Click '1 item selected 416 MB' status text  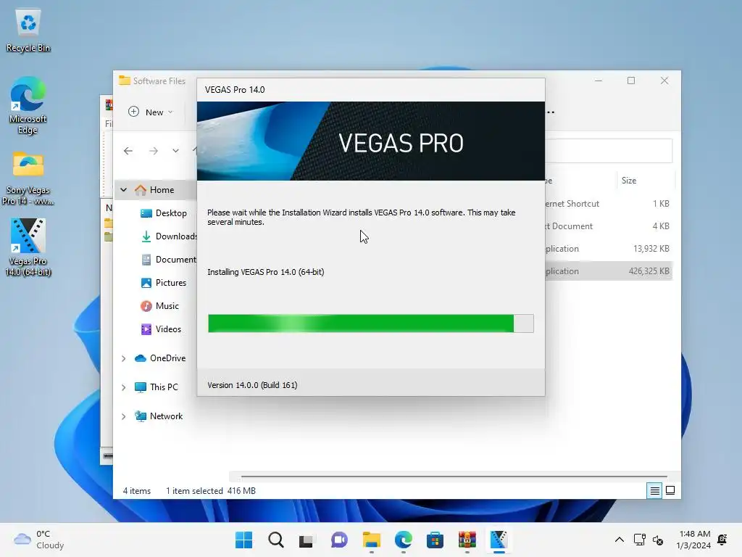[x=211, y=491]
